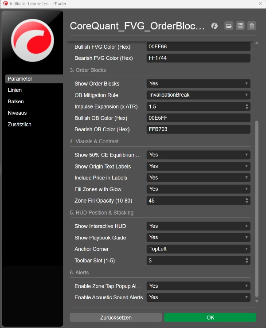Click the '6. Alerts' section header
266x328 pixels.
[79, 273]
